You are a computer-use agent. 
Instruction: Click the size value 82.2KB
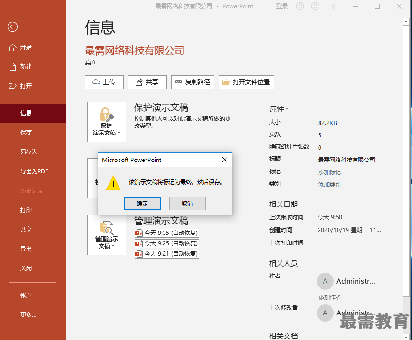tap(328, 123)
